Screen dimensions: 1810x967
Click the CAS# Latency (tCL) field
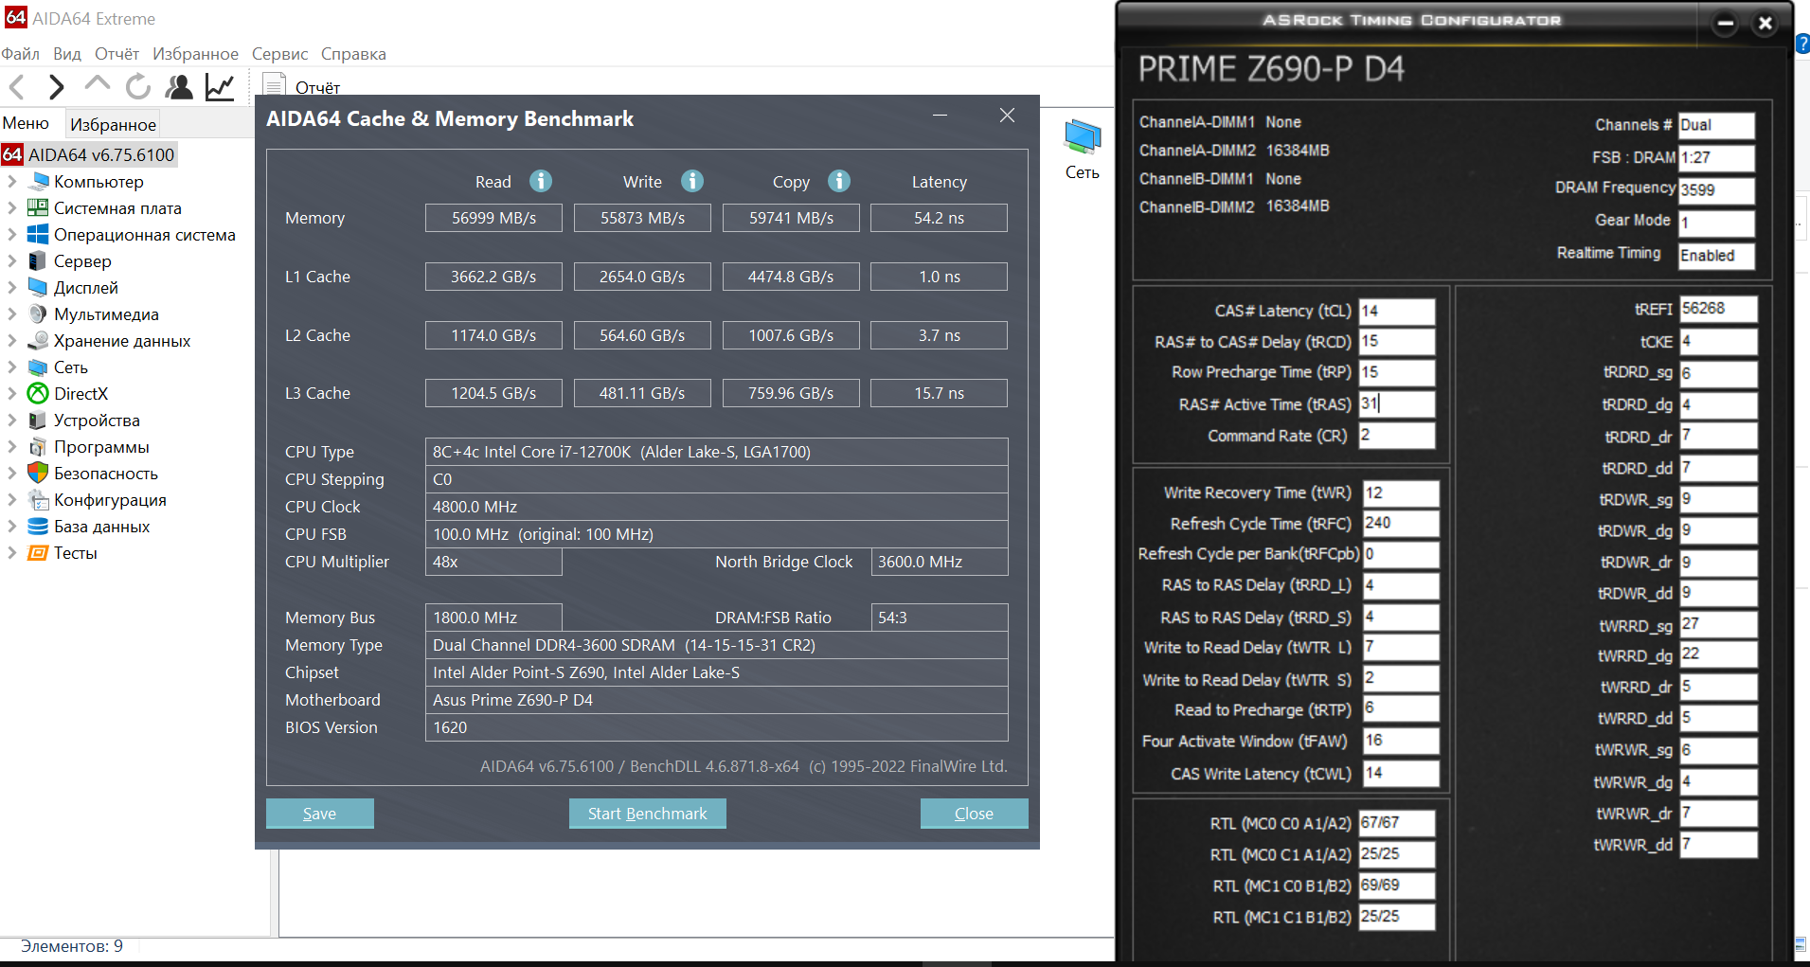click(1397, 311)
